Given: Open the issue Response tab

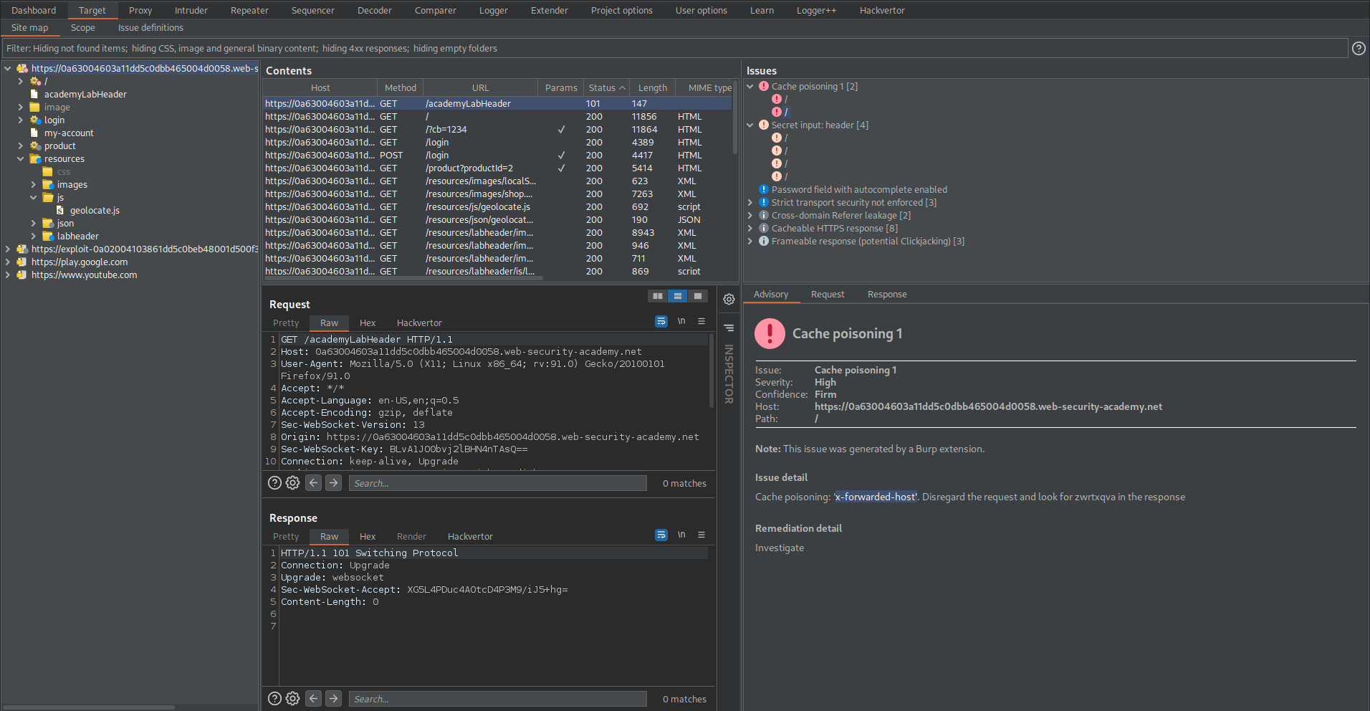Looking at the screenshot, I should point(887,295).
